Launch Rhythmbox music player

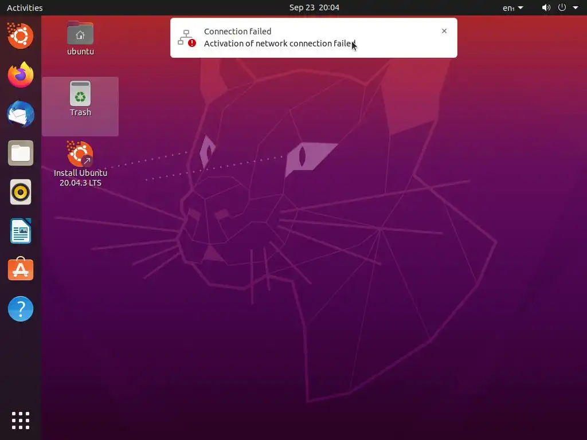[x=21, y=192]
